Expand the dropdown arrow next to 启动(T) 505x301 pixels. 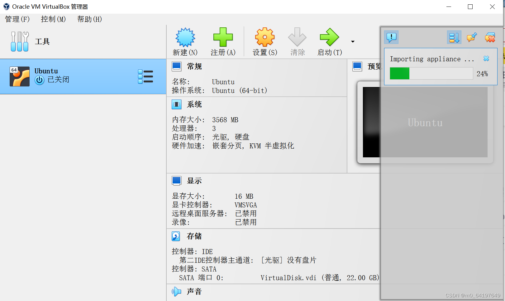pos(353,42)
